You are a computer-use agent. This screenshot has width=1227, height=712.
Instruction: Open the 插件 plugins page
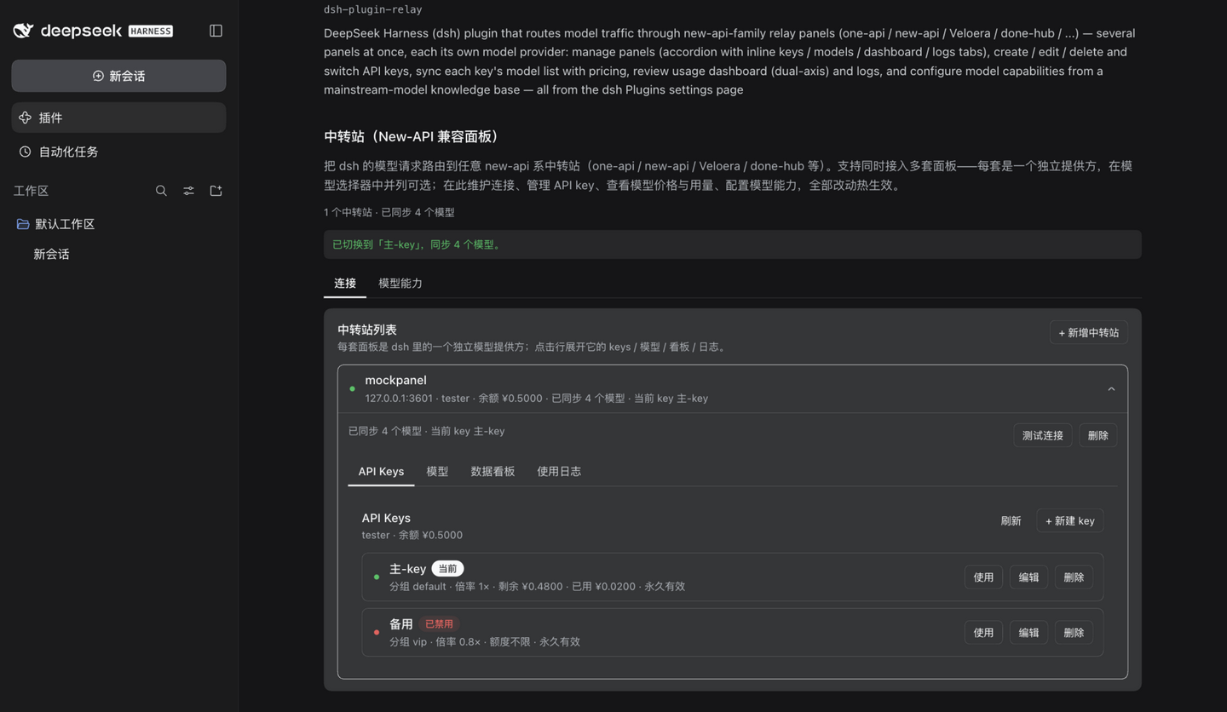118,118
